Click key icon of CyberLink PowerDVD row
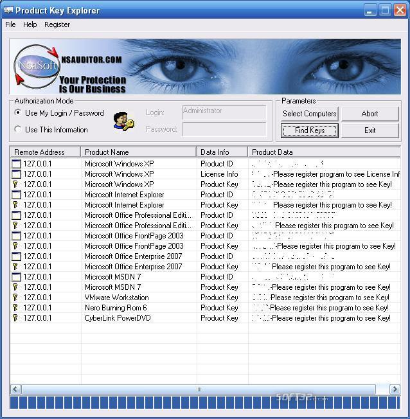The height and width of the screenshot is (419, 410). click(x=15, y=317)
